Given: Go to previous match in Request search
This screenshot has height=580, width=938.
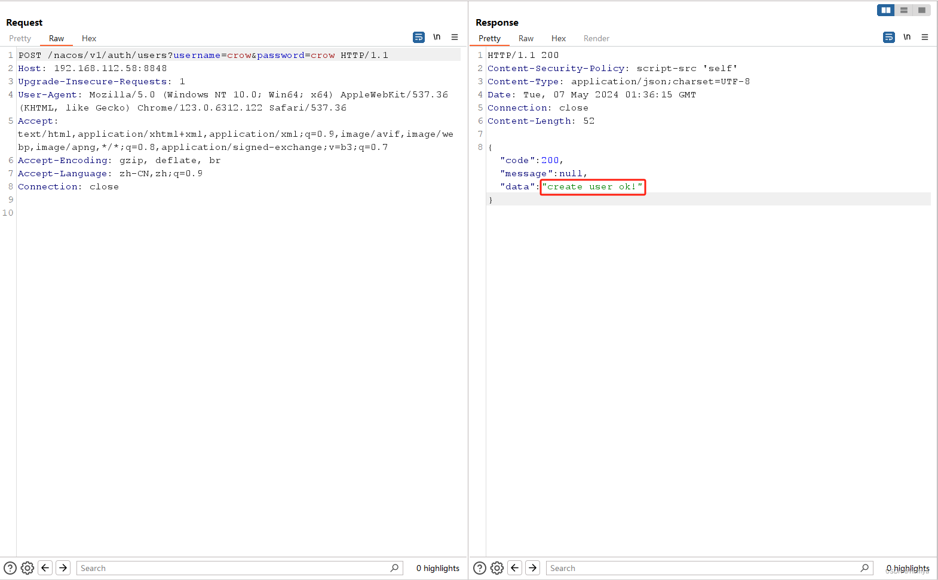Looking at the screenshot, I should pos(45,568).
